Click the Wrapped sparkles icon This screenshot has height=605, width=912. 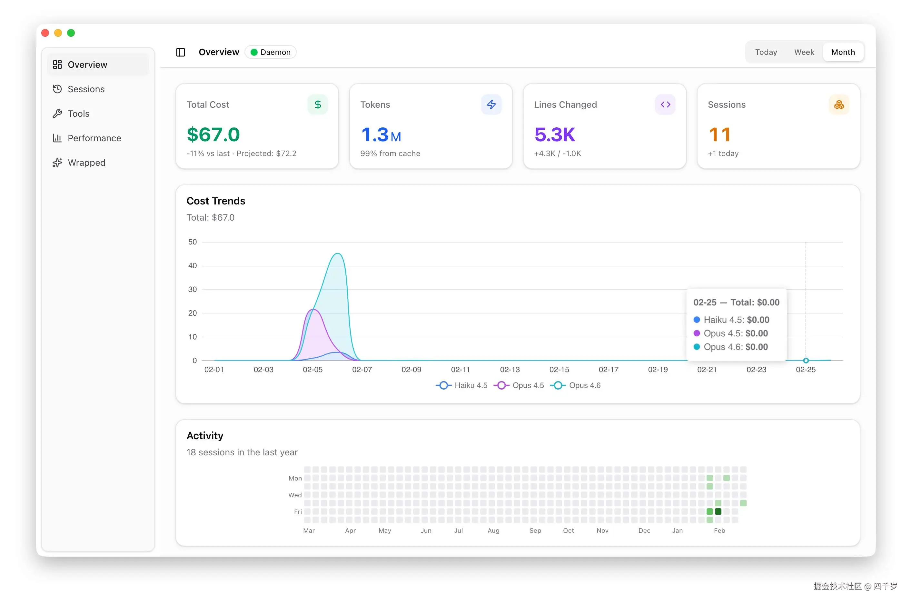point(57,163)
